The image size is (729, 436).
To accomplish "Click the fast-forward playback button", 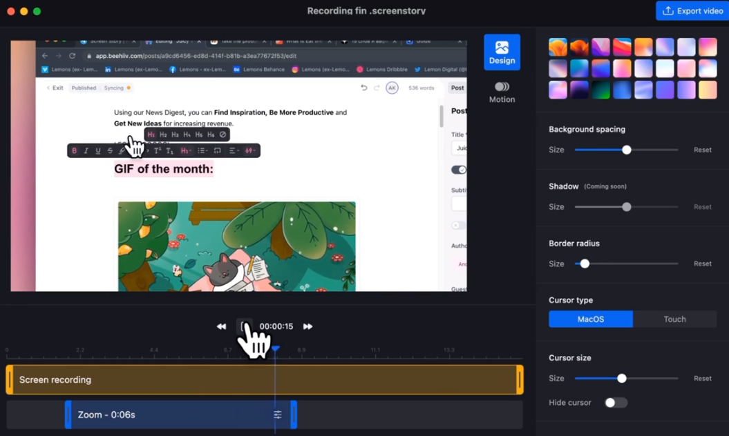I will [307, 326].
